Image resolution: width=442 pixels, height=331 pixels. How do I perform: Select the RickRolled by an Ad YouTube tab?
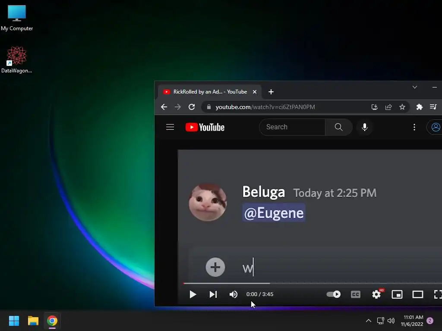coord(209,92)
